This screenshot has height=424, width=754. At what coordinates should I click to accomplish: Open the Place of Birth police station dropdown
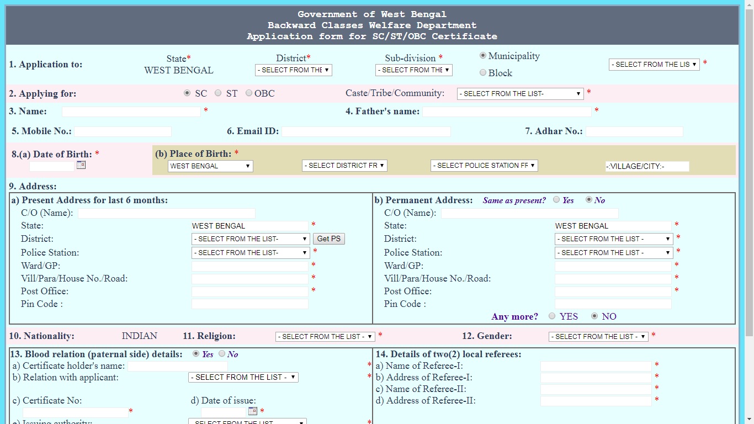point(484,165)
